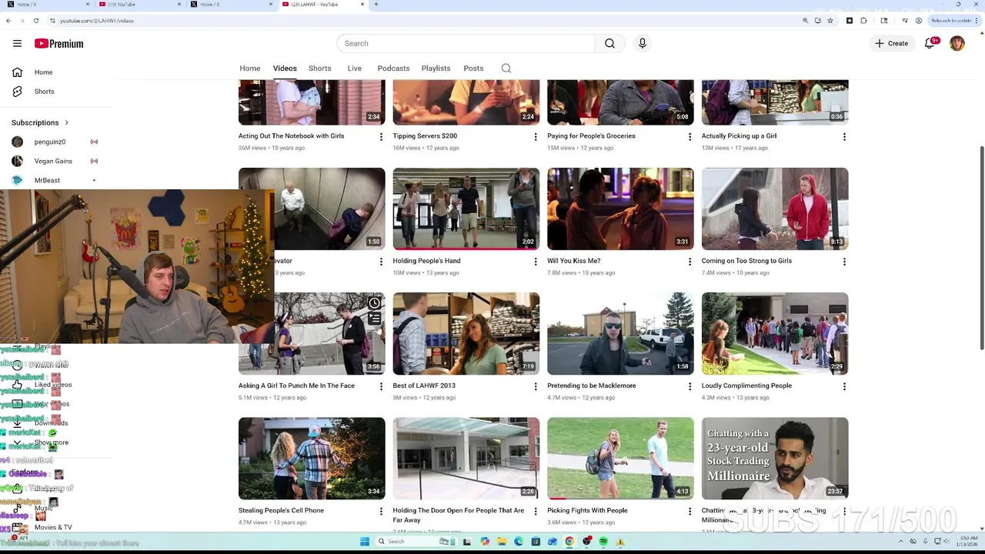The height and width of the screenshot is (554, 985).
Task: Add hovered video to queue icon
Action: [374, 319]
